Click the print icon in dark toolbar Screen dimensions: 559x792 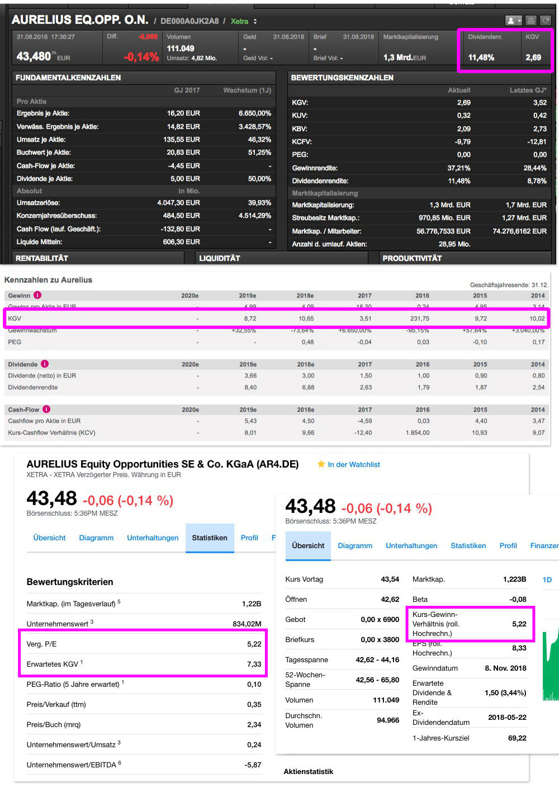[531, 21]
